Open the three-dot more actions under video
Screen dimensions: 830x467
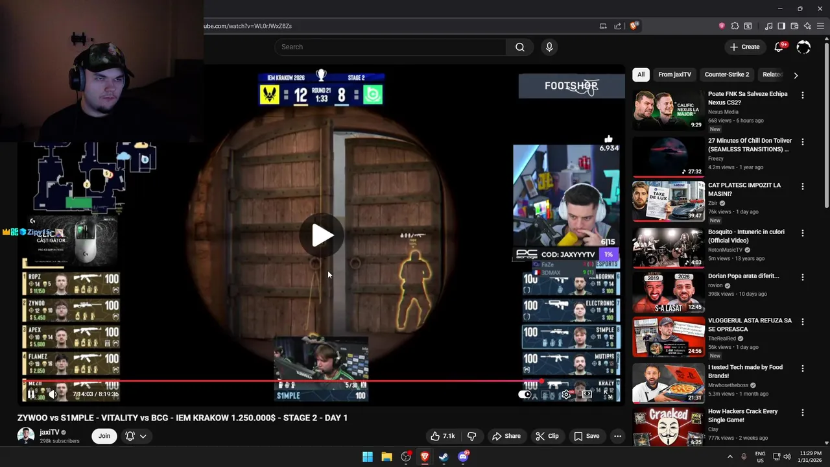pos(617,436)
